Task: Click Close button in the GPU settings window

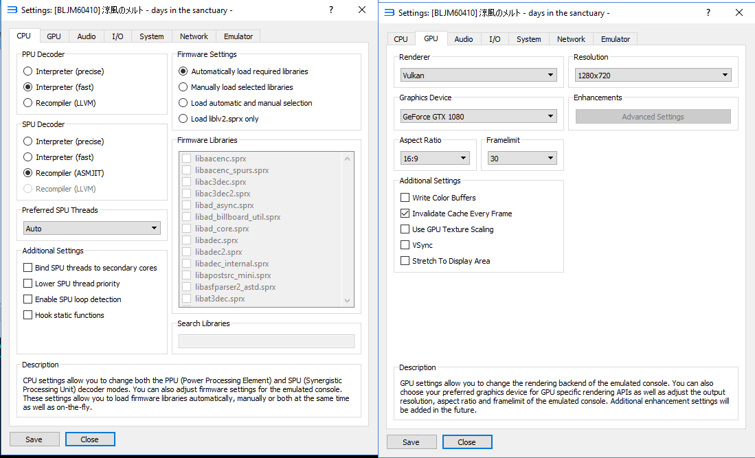Action: point(466,442)
